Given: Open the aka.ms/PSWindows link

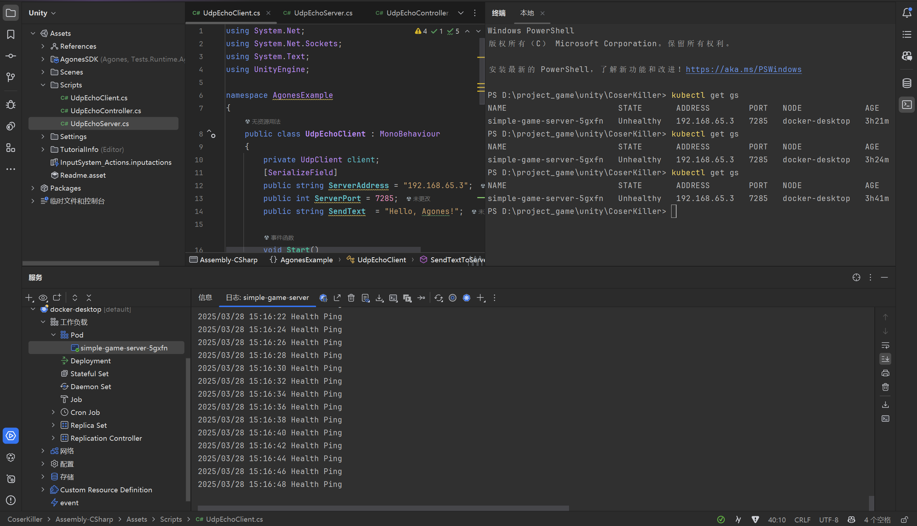Looking at the screenshot, I should [x=743, y=70].
